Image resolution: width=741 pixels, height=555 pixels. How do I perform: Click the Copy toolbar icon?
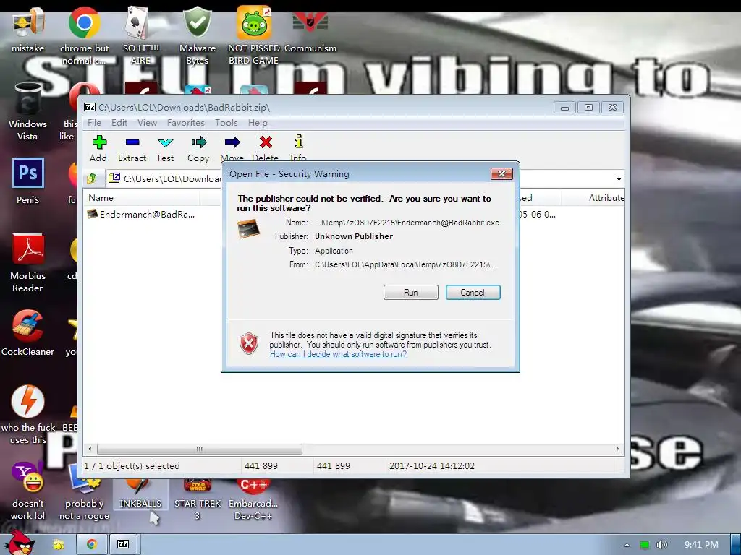[x=198, y=149]
